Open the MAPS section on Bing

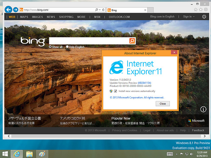point(24,17)
